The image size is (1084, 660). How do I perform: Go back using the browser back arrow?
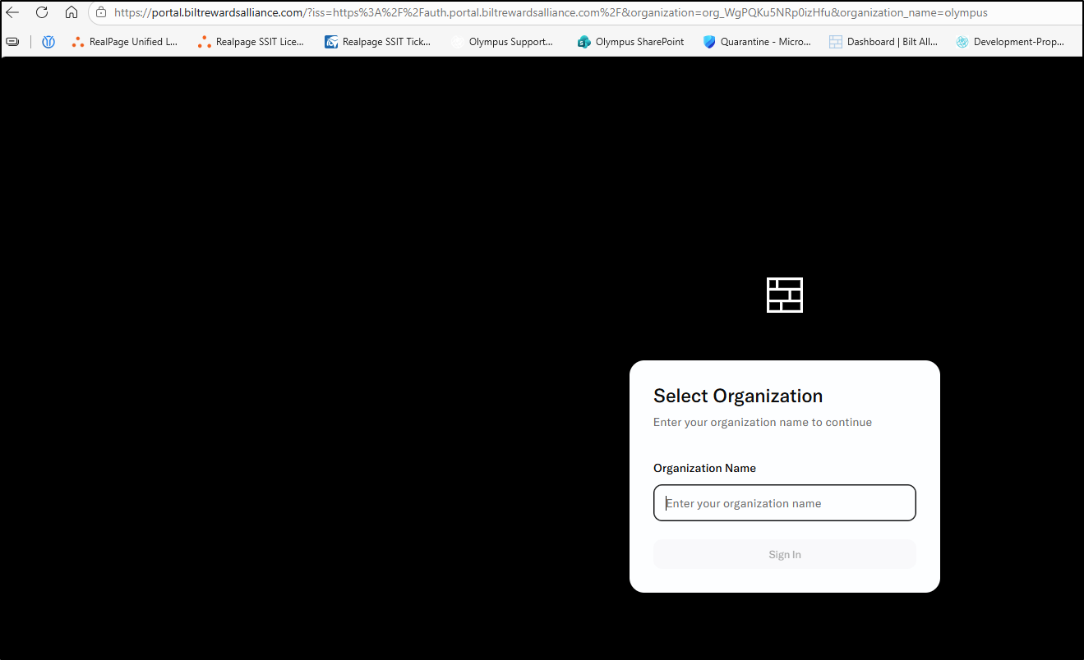click(12, 12)
